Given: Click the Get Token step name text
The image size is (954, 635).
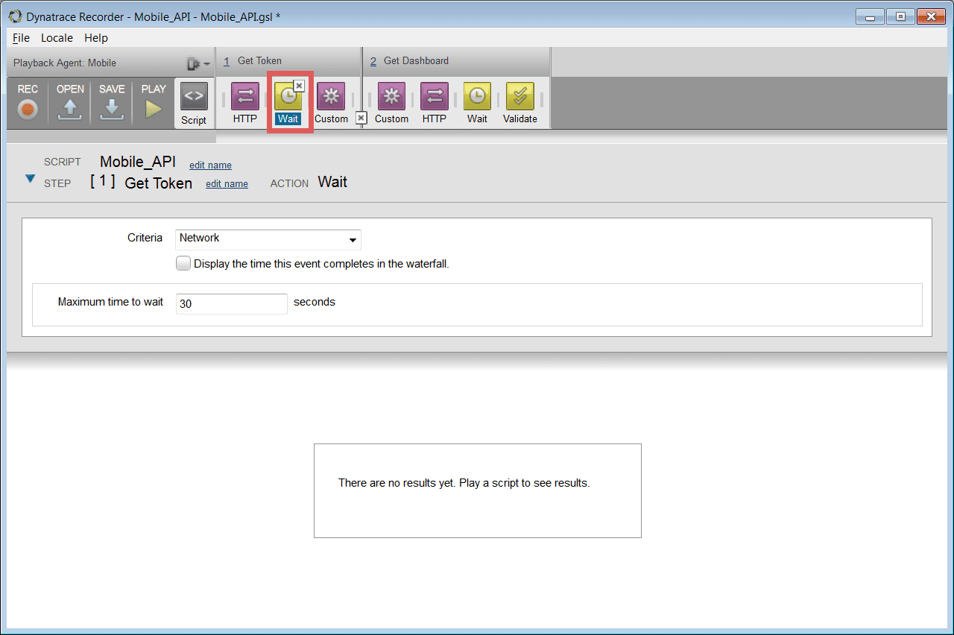Looking at the screenshot, I should [158, 183].
